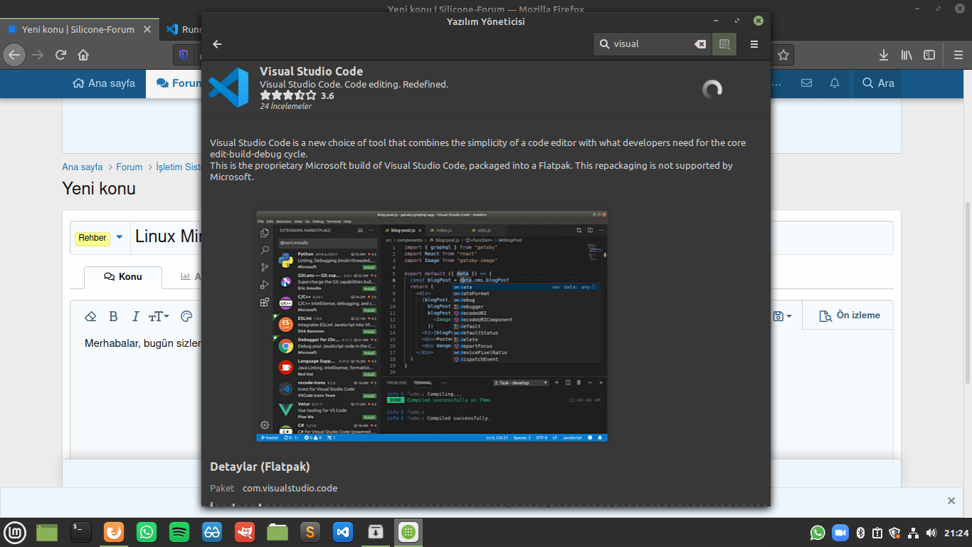Open WhatsApp from the panel launcher

click(147, 532)
